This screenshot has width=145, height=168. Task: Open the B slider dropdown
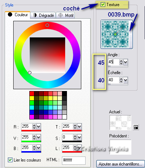pyautogui.click(x=39, y=148)
